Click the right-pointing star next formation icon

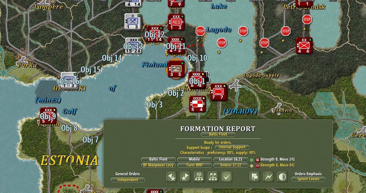pyautogui.click(x=185, y=177)
